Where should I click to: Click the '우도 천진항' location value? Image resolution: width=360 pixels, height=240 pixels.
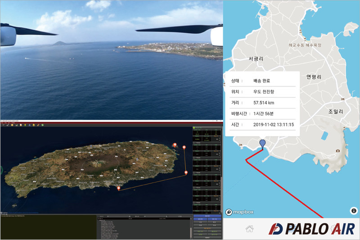click(x=264, y=92)
